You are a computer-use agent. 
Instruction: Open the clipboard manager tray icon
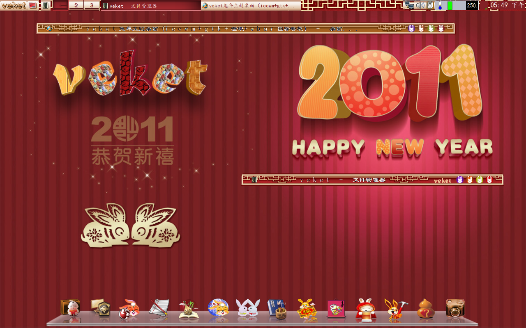click(430, 5)
